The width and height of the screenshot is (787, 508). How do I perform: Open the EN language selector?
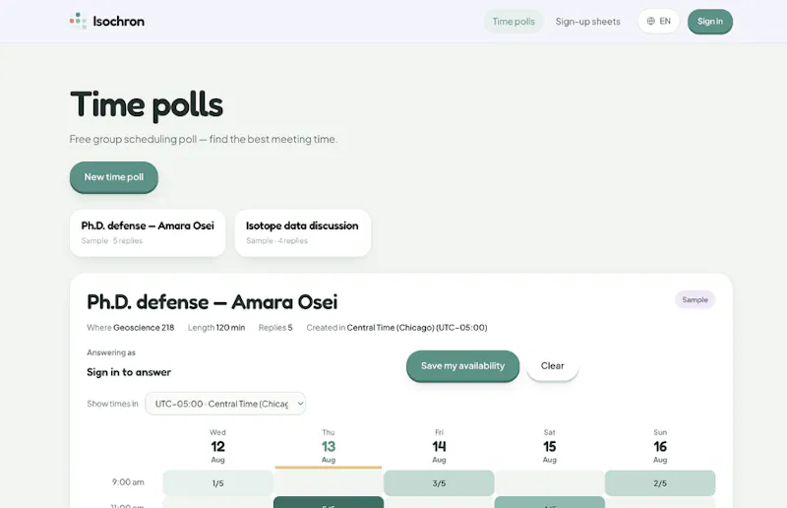click(658, 21)
